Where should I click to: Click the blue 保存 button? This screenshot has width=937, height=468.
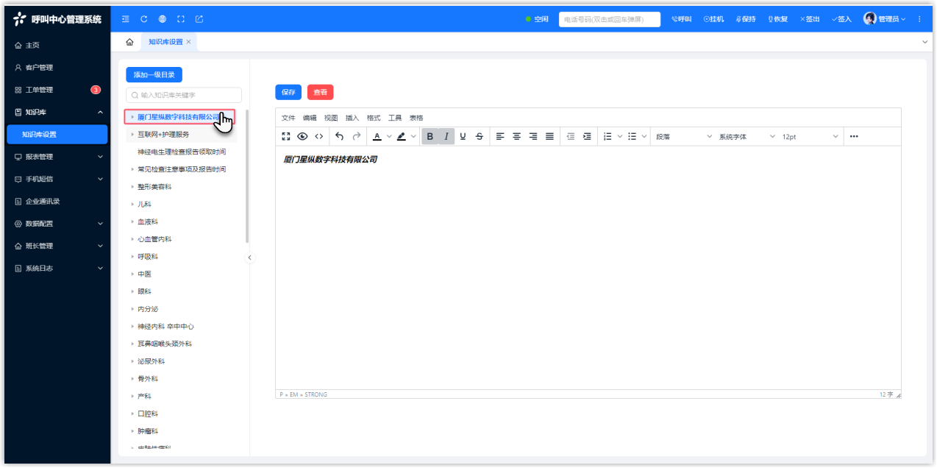[x=288, y=92]
